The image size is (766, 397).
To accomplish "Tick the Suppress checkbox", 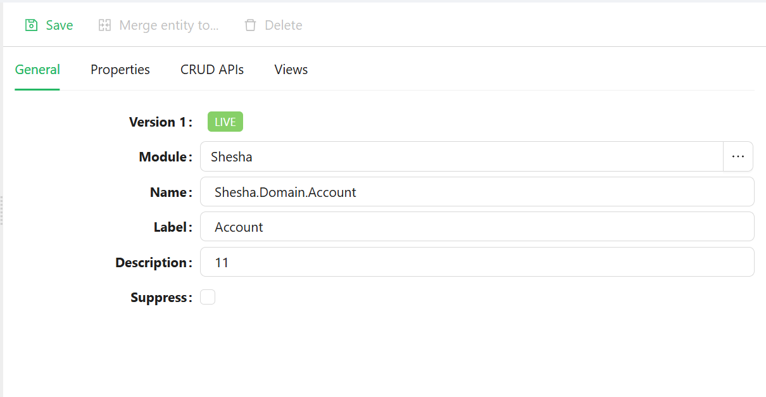I will pyautogui.click(x=208, y=297).
